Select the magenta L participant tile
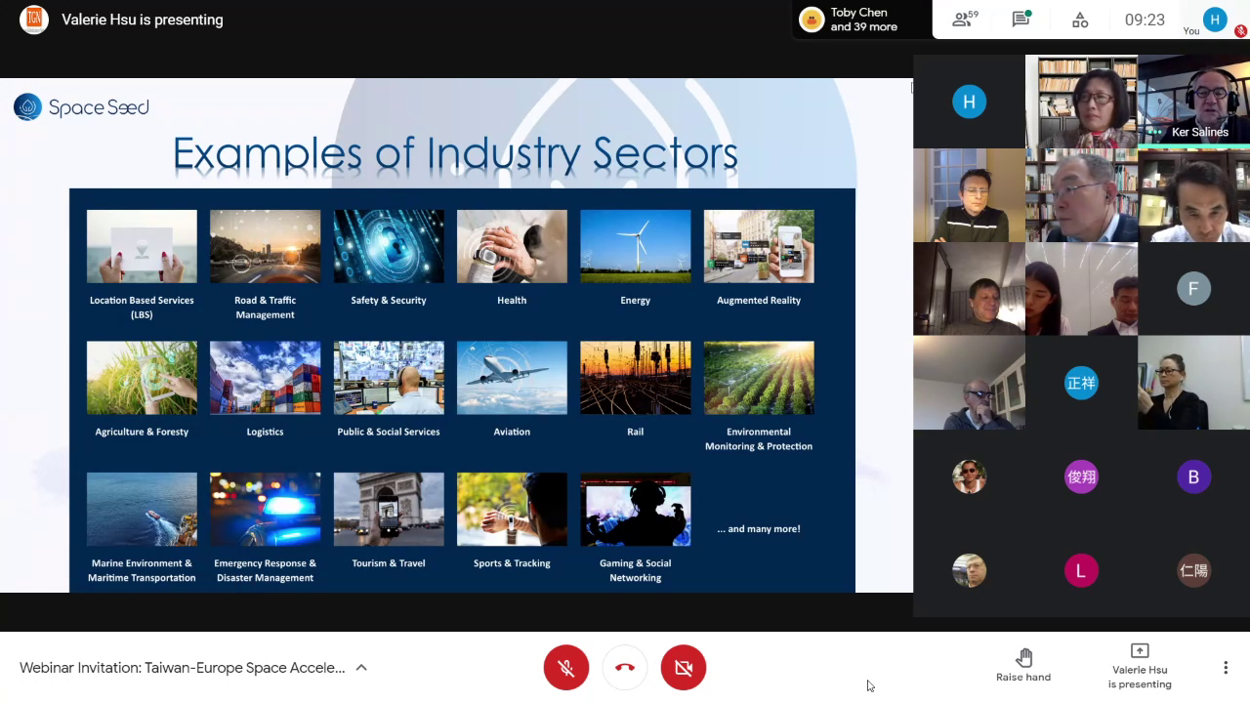 (1081, 570)
